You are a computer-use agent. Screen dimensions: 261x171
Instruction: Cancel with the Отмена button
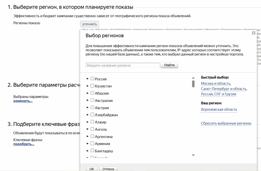pyautogui.click(x=108, y=169)
